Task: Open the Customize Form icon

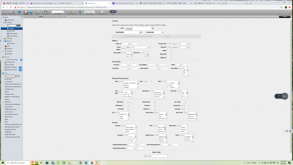Action: tap(102, 12)
